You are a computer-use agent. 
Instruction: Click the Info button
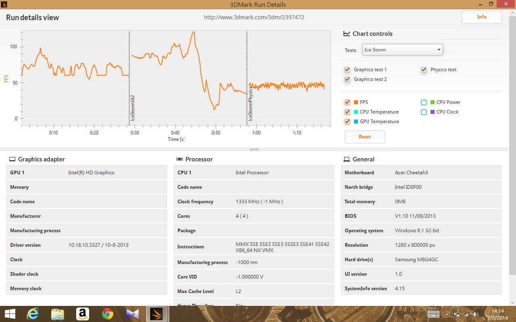482,17
